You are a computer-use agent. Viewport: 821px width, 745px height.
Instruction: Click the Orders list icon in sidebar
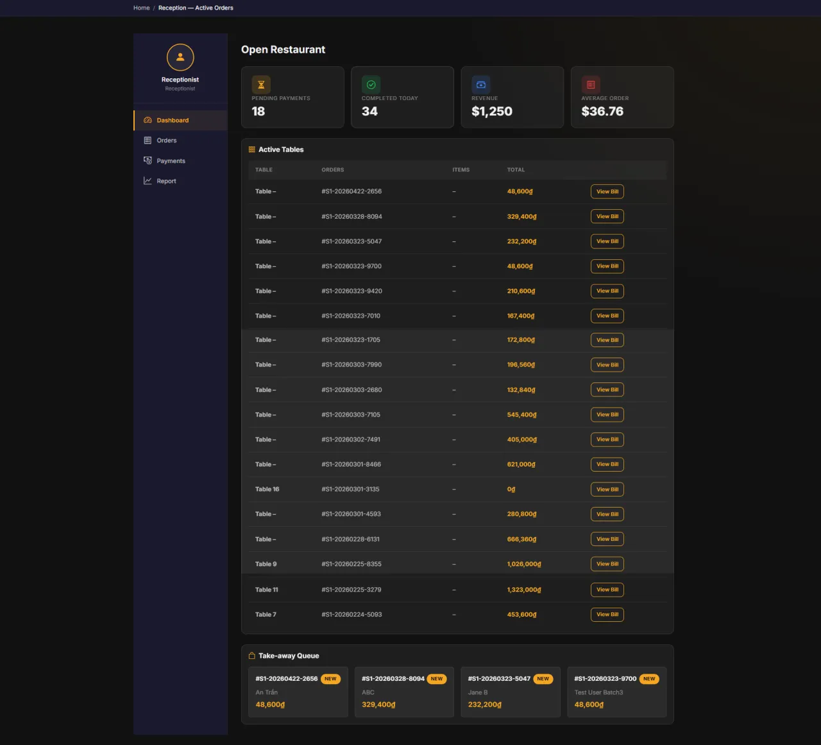148,141
